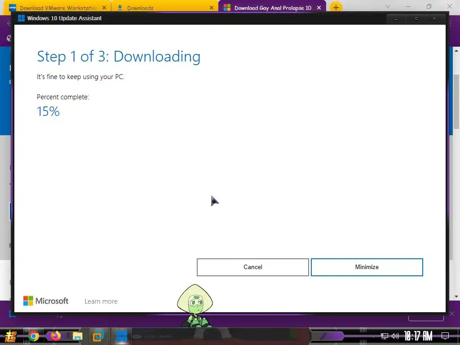Viewport: 460px width, 345px height.
Task: Switch to the Download VMware Workstation tab
Action: pyautogui.click(x=58, y=8)
